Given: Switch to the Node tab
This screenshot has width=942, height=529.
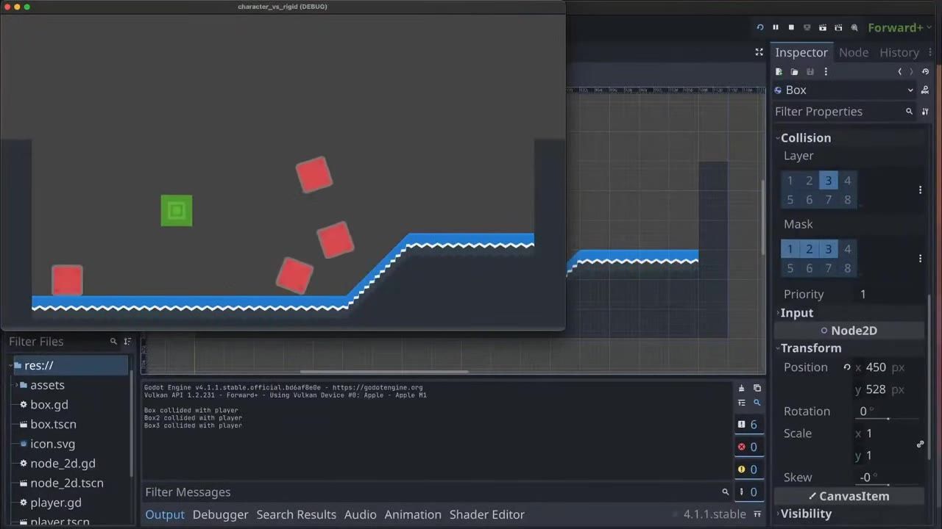Looking at the screenshot, I should tap(854, 52).
